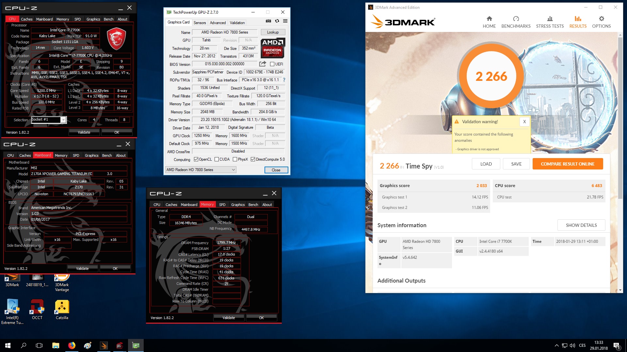627x352 pixels.
Task: Launch the OCCT desktop shortcut
Action: [x=37, y=310]
